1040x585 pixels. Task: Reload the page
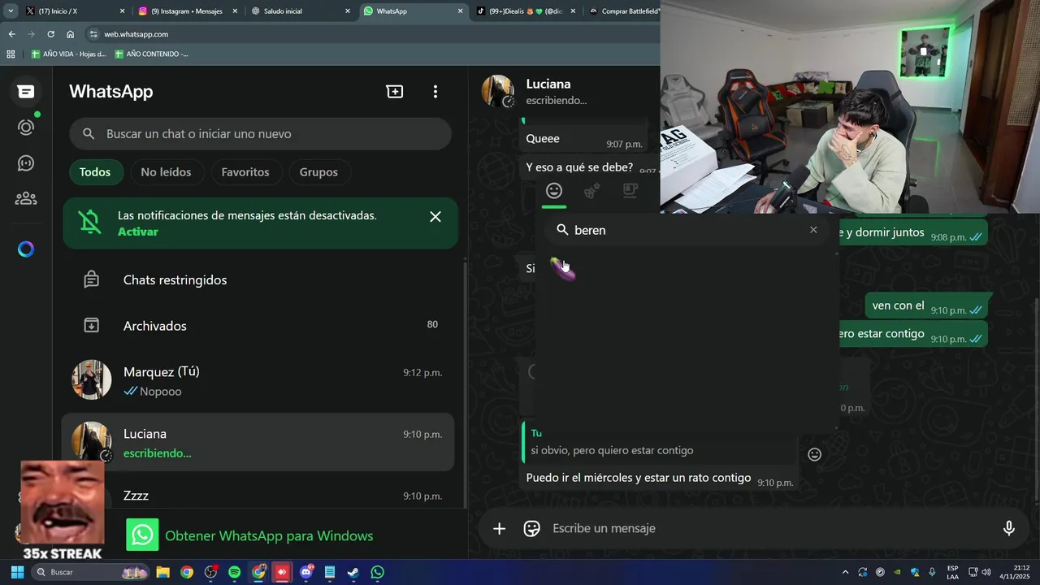(x=50, y=34)
